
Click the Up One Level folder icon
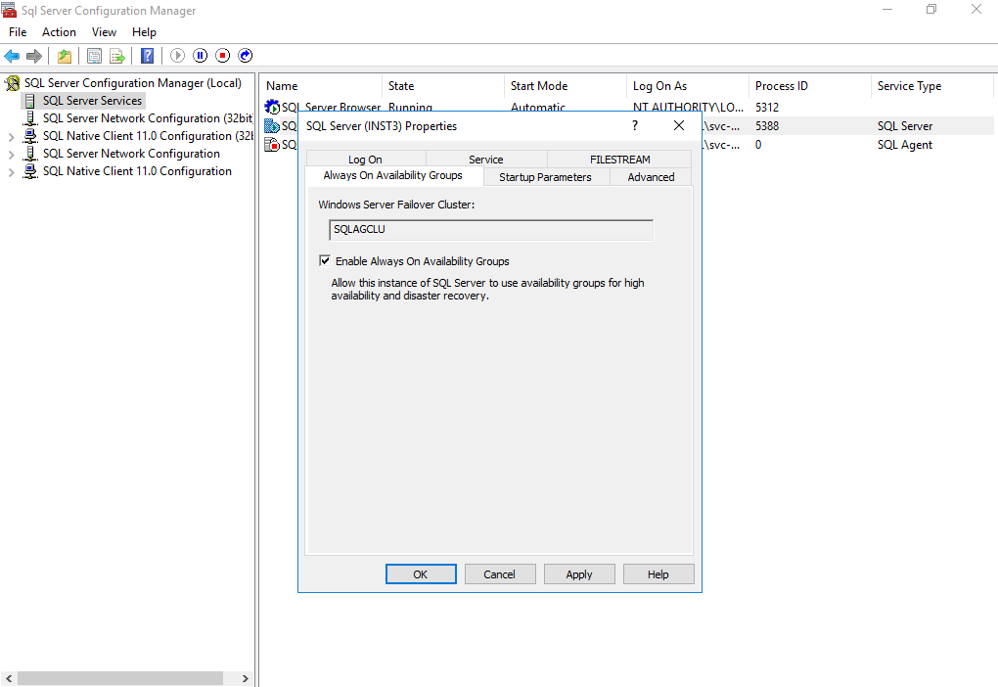65,56
